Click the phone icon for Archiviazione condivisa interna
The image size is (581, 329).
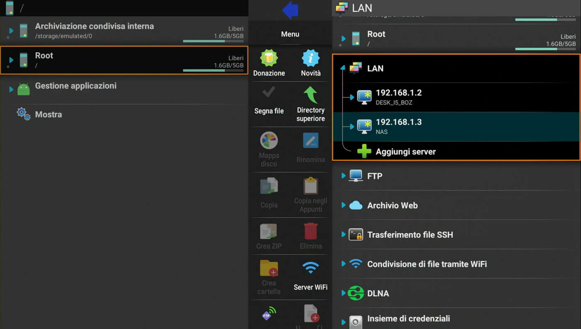point(24,31)
